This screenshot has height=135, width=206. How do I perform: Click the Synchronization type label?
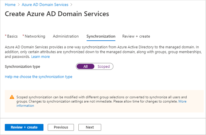coord(22,66)
